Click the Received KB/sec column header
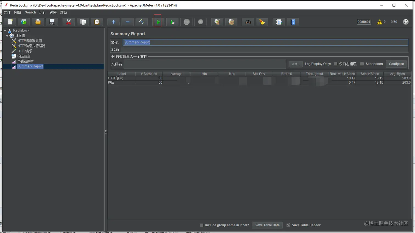 tap(342, 74)
